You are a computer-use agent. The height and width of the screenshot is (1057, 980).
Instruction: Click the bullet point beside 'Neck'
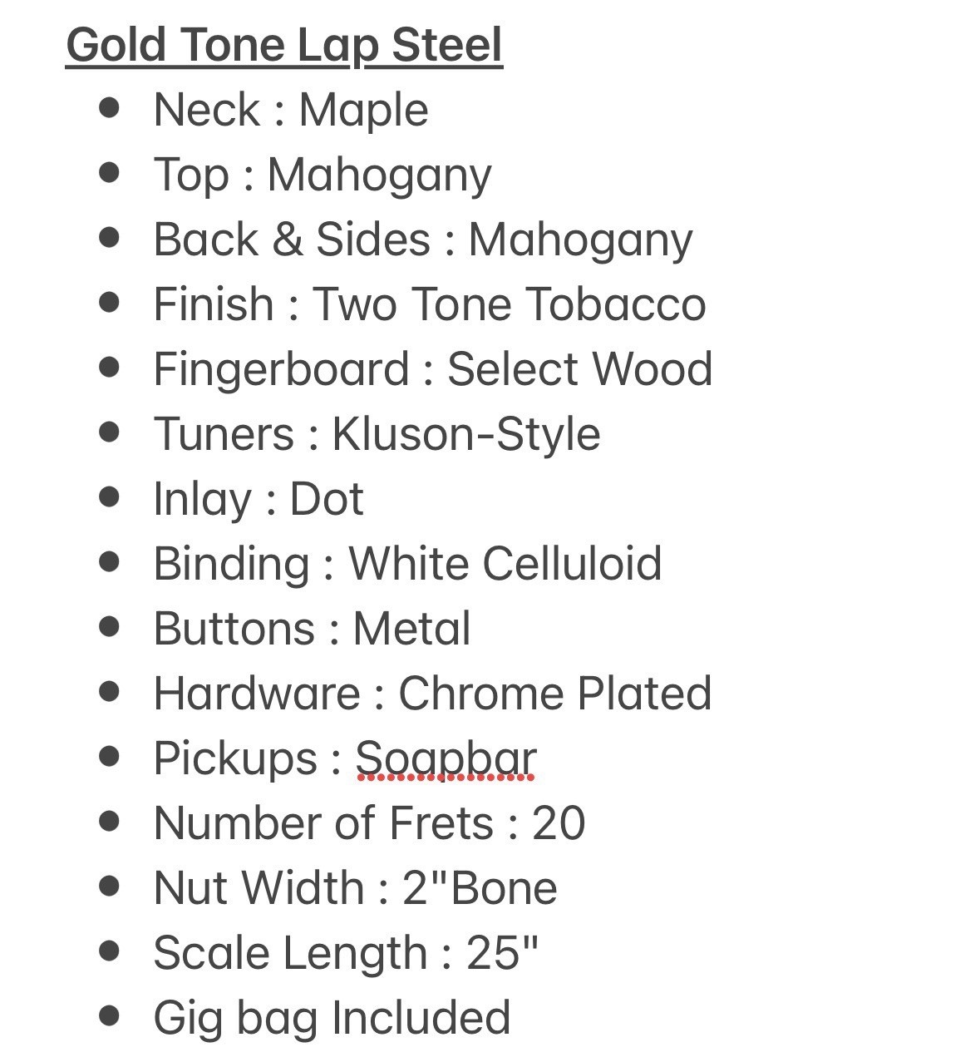pyautogui.click(x=109, y=107)
